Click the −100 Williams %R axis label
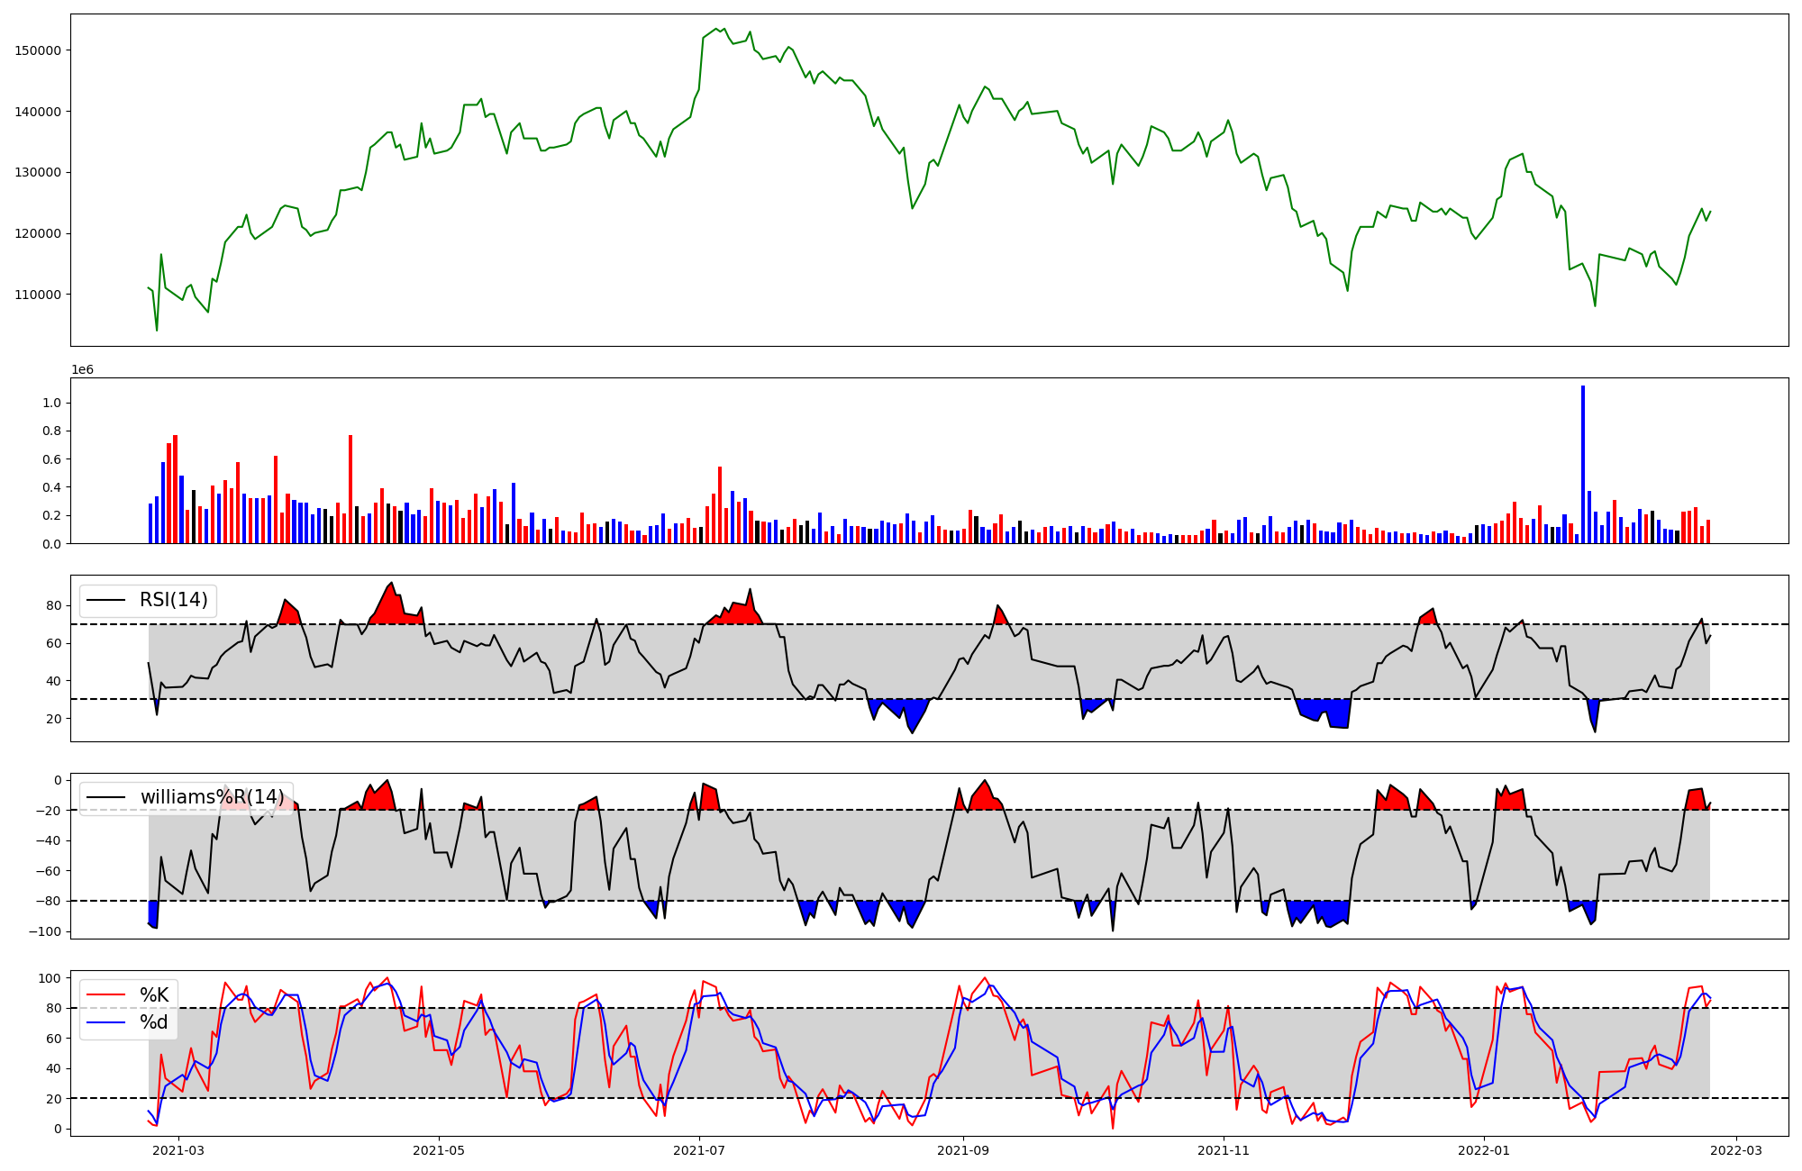This screenshot has width=1802, height=1171. pos(45,931)
